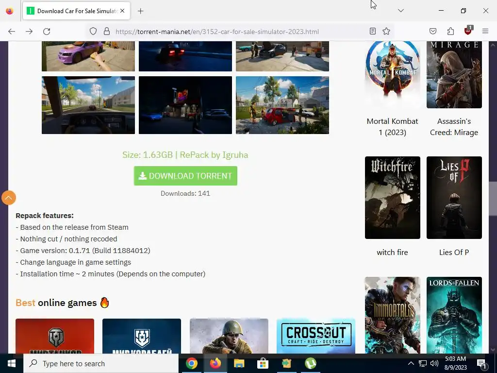Open the Crossout online game banner
The image size is (497, 373).
[315, 336]
